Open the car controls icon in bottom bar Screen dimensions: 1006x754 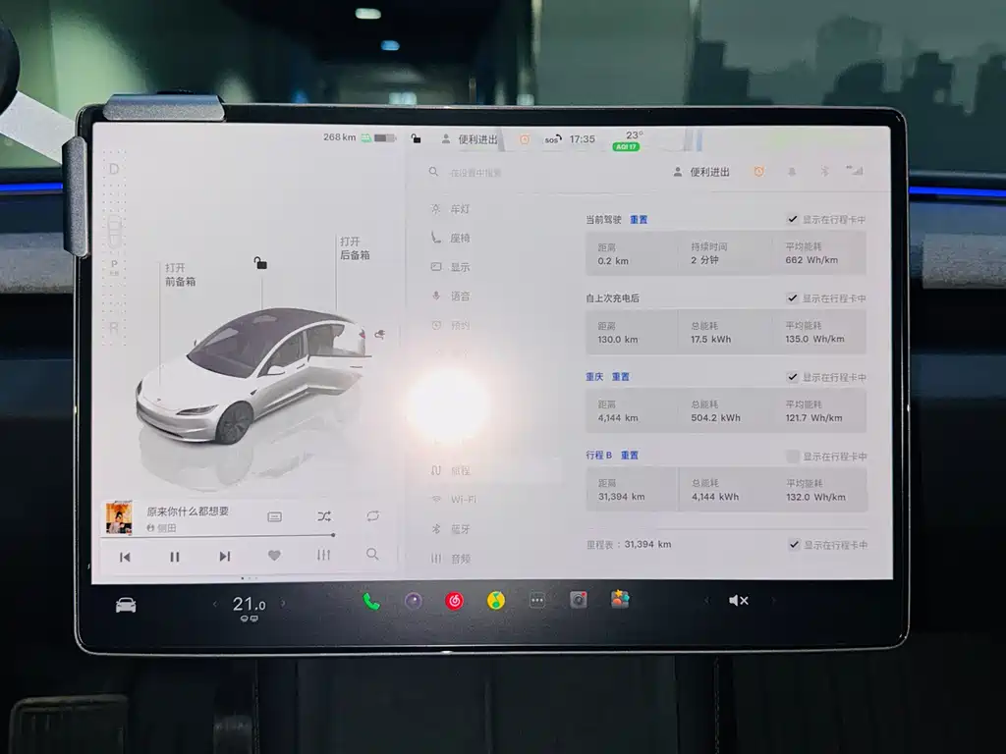pos(126,605)
